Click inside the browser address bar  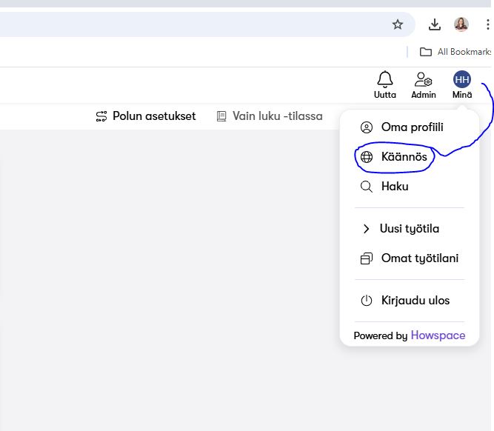pos(185,24)
